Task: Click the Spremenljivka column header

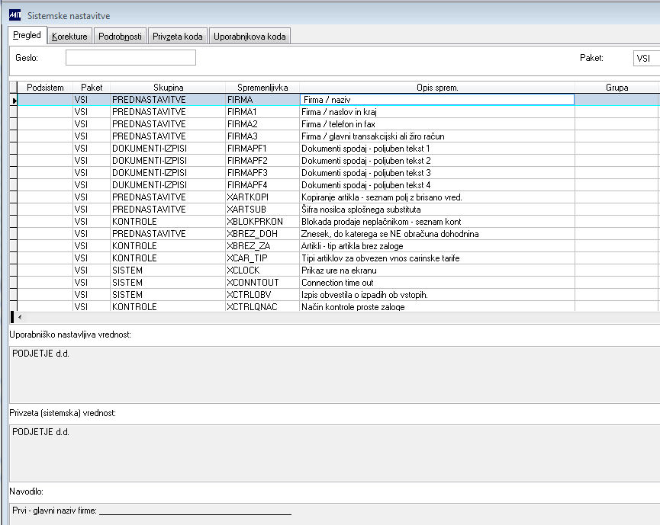Action: [262, 88]
